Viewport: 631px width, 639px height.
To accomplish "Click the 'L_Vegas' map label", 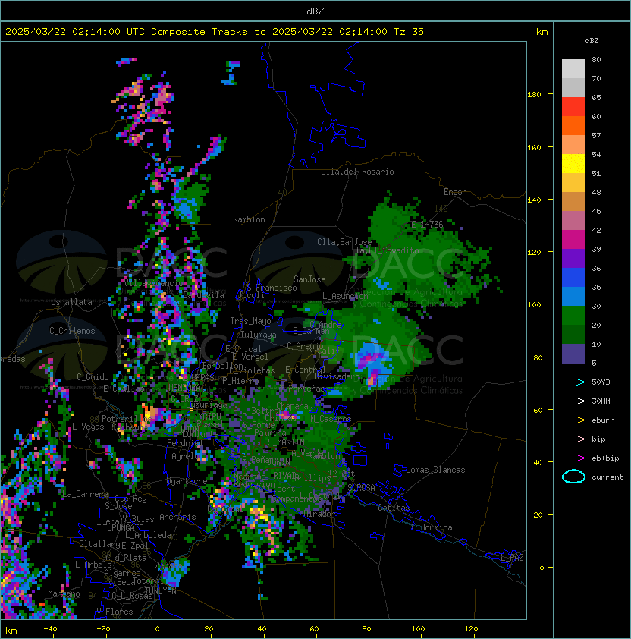I will 88,427.
